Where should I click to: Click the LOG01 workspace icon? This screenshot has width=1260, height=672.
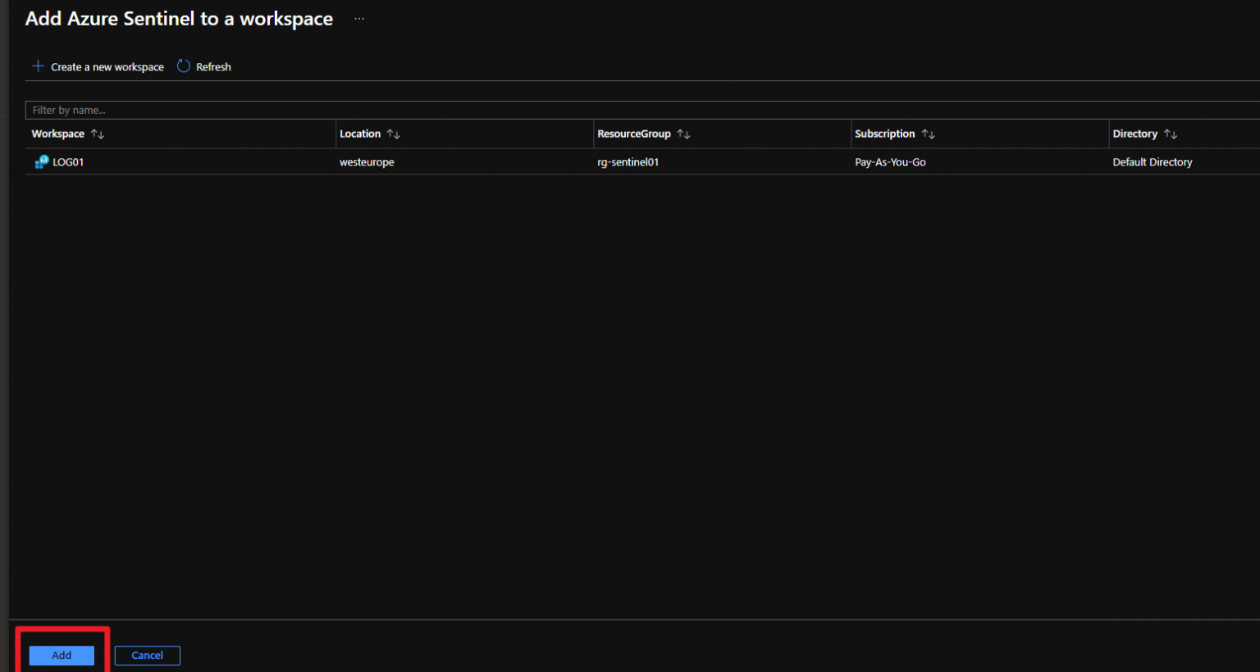(x=42, y=162)
